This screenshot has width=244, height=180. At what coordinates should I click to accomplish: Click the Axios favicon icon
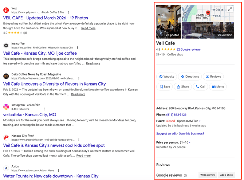click(x=6, y=168)
